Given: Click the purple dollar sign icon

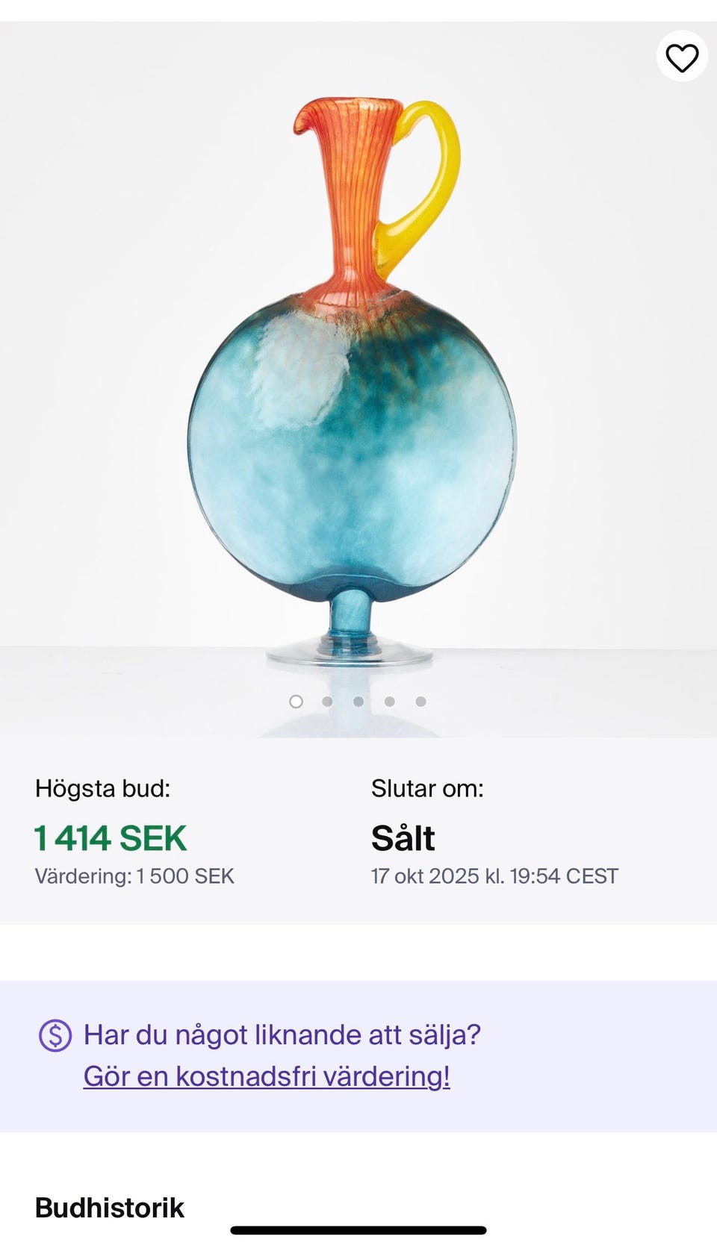Looking at the screenshot, I should point(55,1035).
